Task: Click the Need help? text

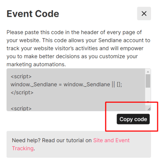Action: pyautogui.click(x=26, y=140)
